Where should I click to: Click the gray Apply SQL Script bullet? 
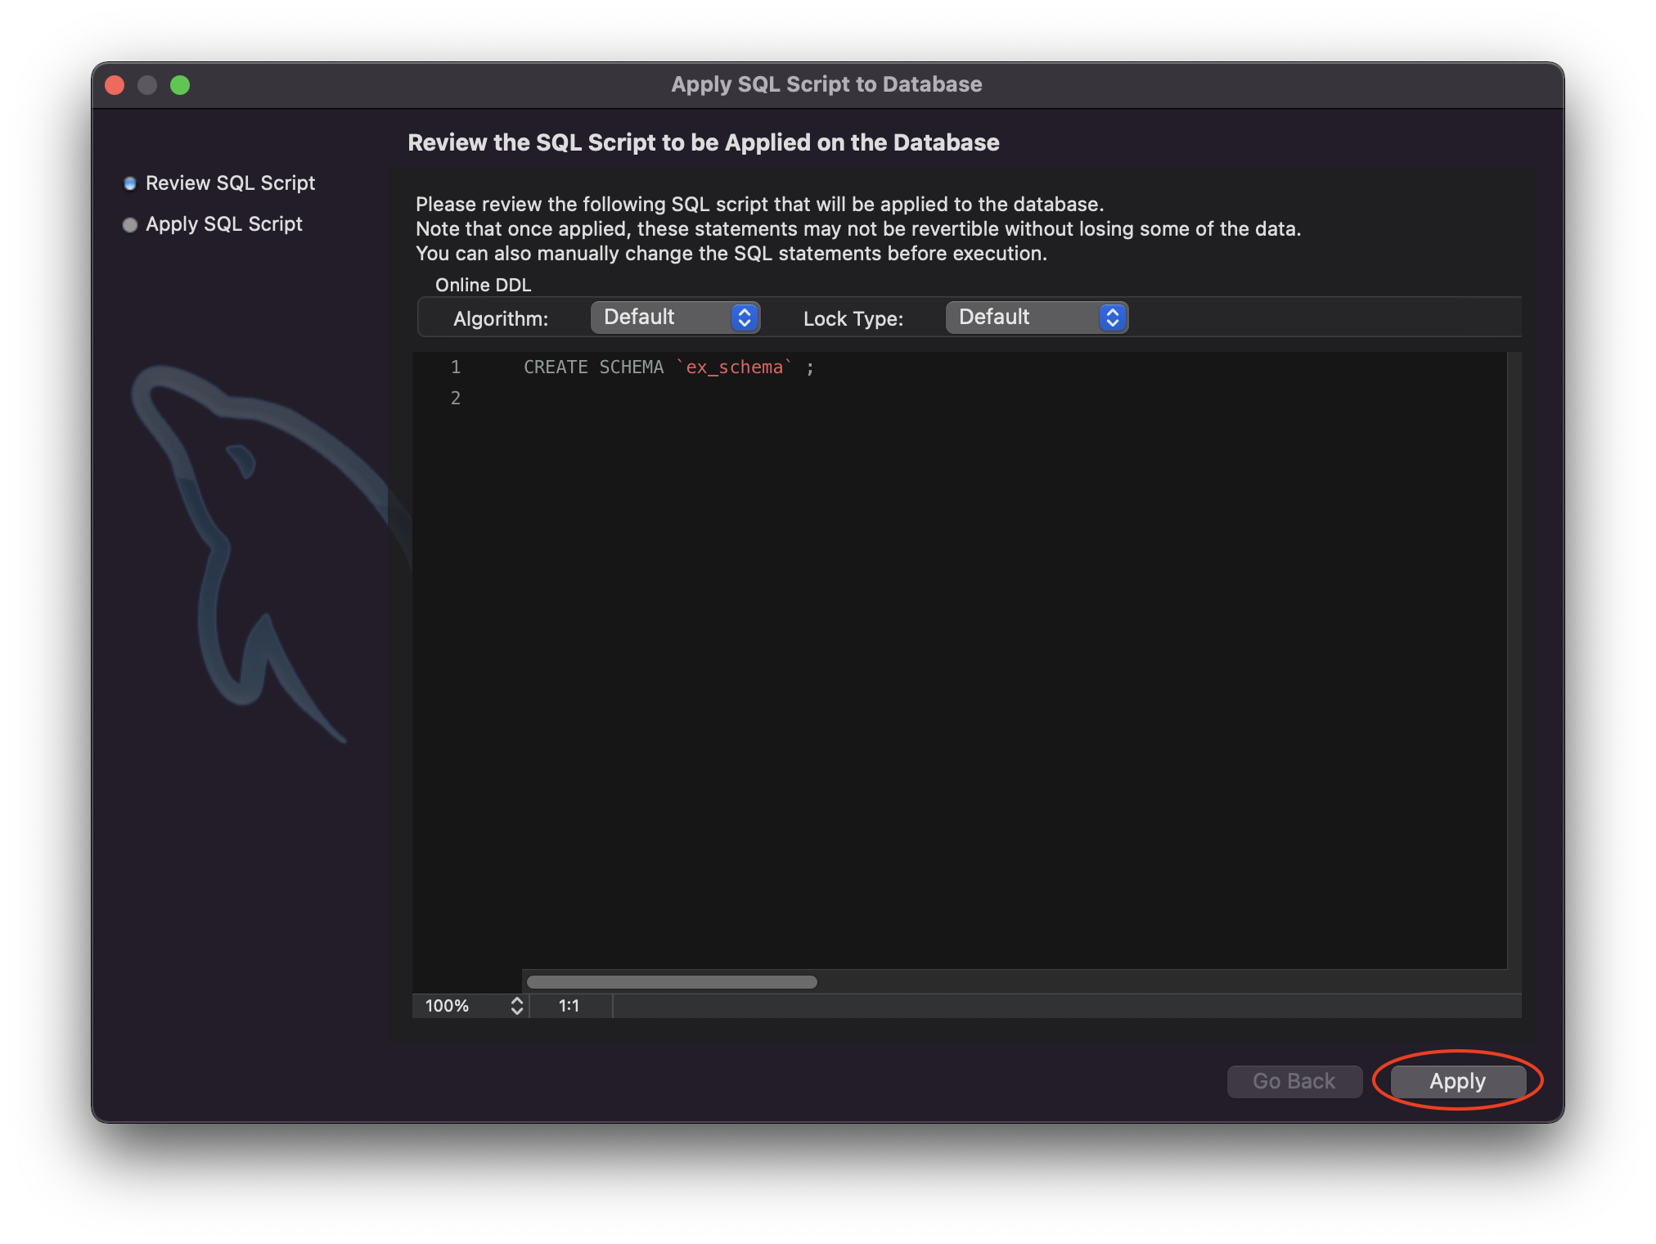pos(129,225)
